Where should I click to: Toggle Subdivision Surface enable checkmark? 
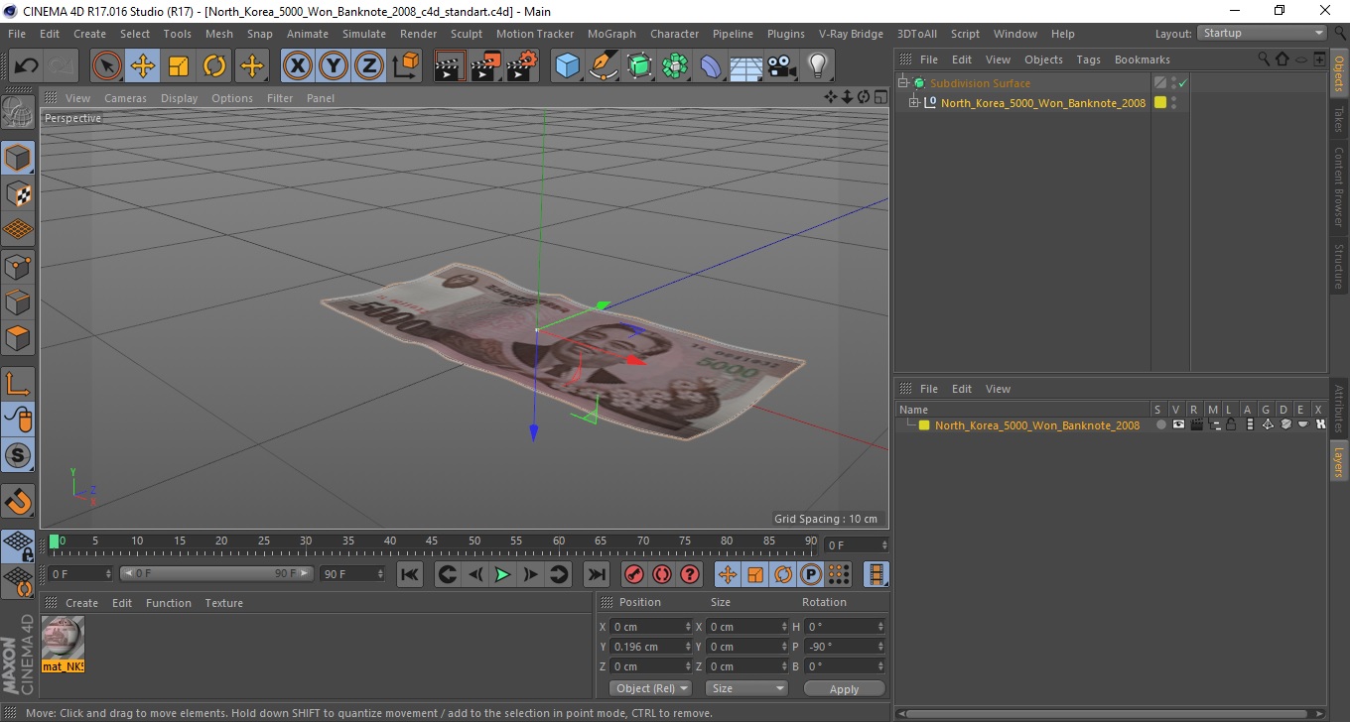1183,83
